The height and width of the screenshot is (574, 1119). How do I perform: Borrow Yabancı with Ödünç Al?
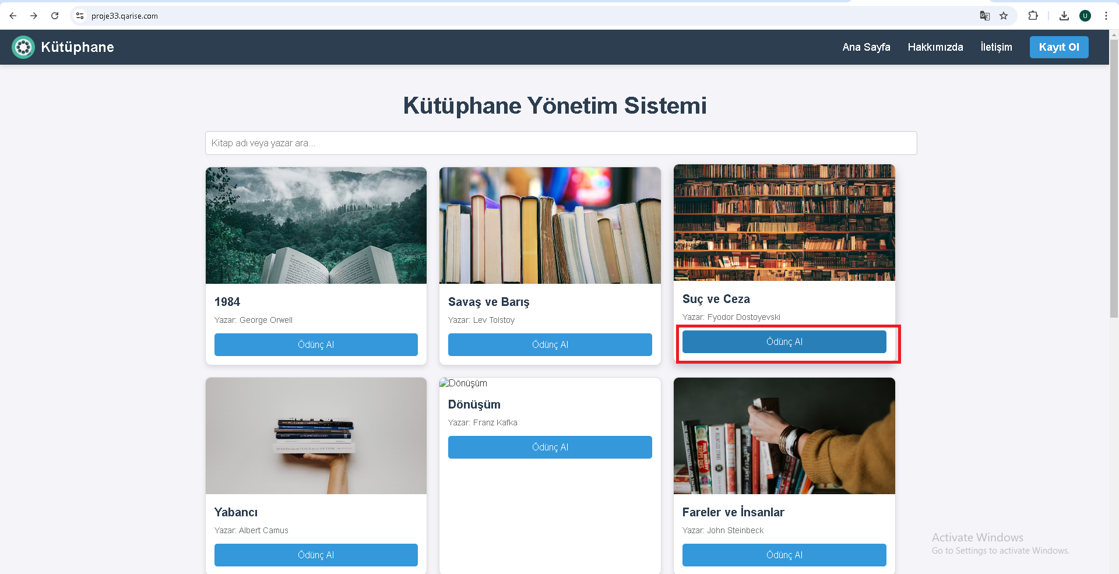(x=316, y=555)
